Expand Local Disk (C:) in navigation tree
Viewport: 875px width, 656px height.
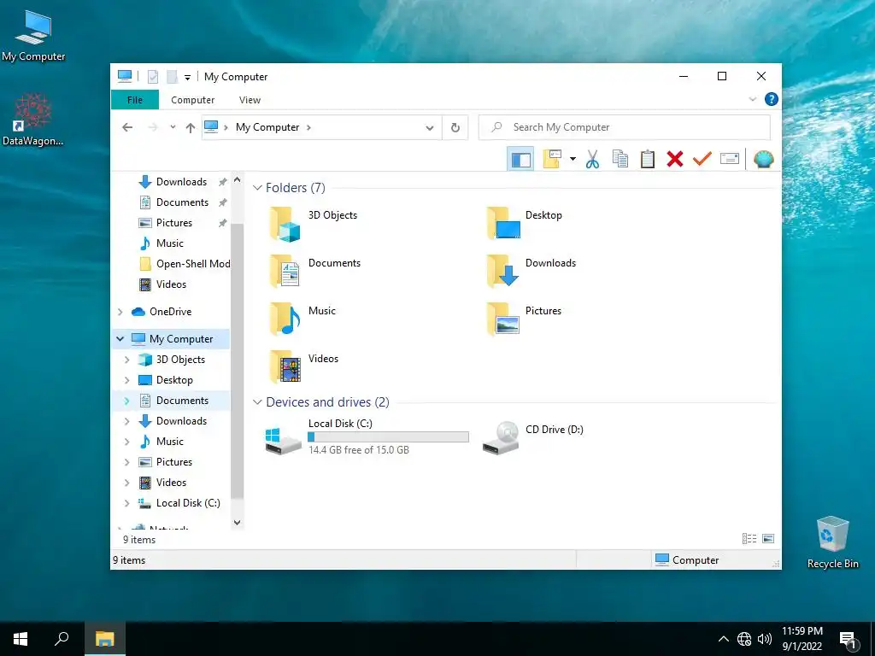click(x=126, y=503)
